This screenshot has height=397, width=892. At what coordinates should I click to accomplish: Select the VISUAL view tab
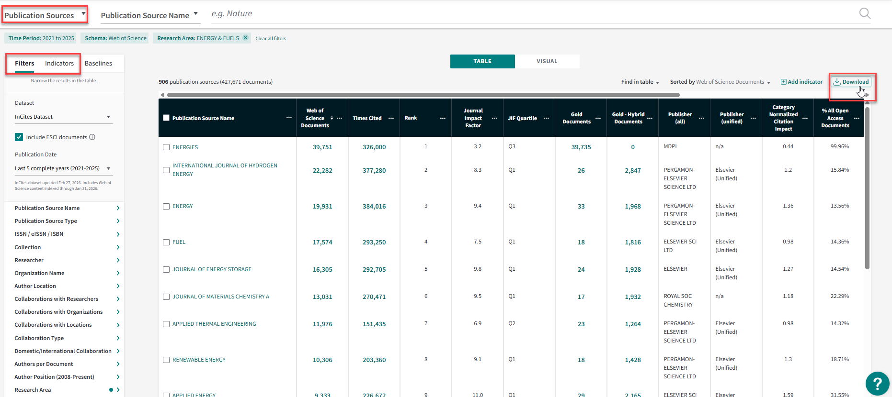tap(547, 61)
